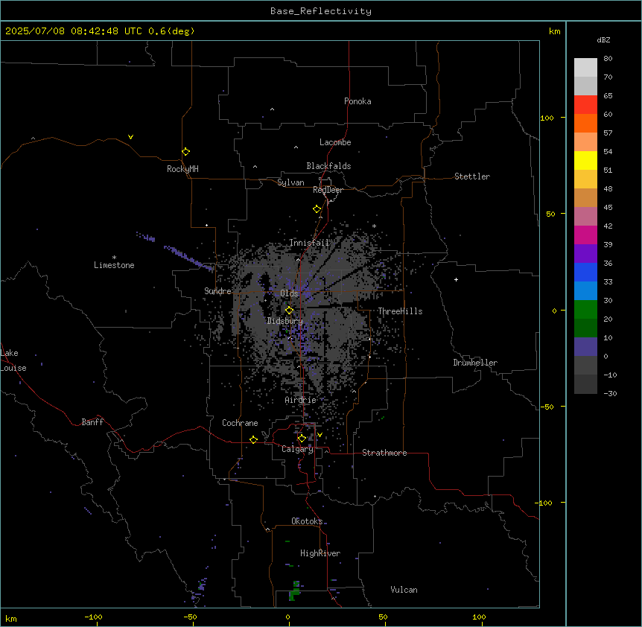Click the Olds city label
The height and width of the screenshot is (627, 642).
289,293
